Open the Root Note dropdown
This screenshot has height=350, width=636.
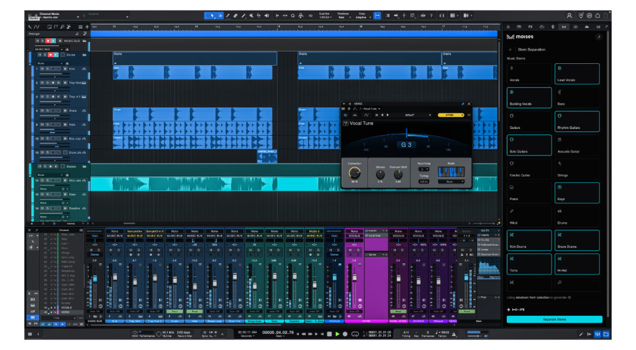tap(424, 169)
